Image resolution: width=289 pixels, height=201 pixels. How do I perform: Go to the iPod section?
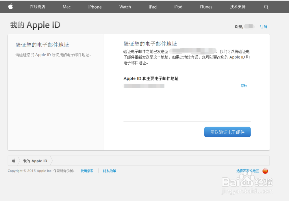click(178, 7)
